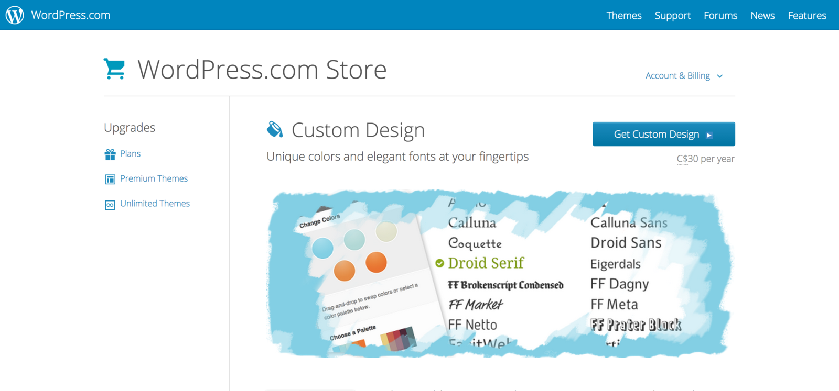Screen dimensions: 839x391
Task: Click the Custom Design heading text
Action: pos(358,130)
